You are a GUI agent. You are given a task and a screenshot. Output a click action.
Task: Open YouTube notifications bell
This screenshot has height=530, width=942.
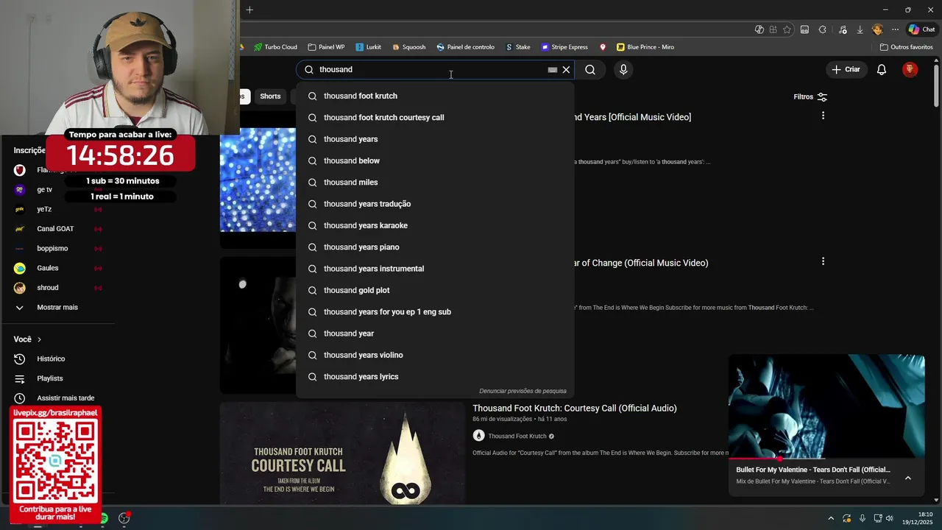coord(882,69)
